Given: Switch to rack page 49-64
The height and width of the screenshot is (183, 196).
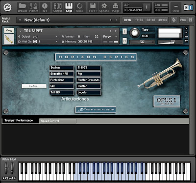Looking at the screenshot, I should pos(162,20).
